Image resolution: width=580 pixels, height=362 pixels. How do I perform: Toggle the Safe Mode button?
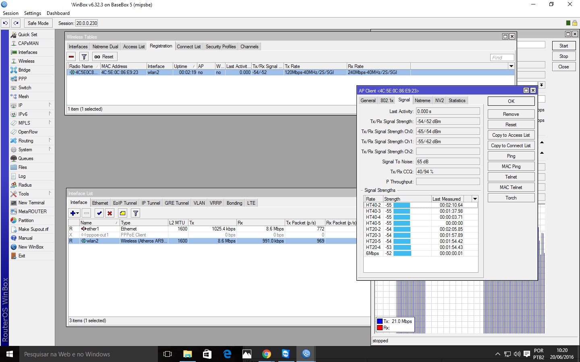[38, 23]
